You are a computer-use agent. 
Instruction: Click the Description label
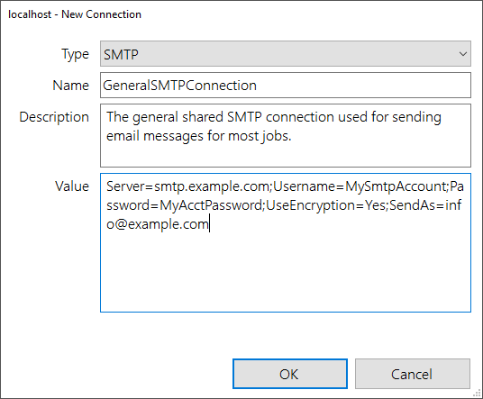(54, 117)
